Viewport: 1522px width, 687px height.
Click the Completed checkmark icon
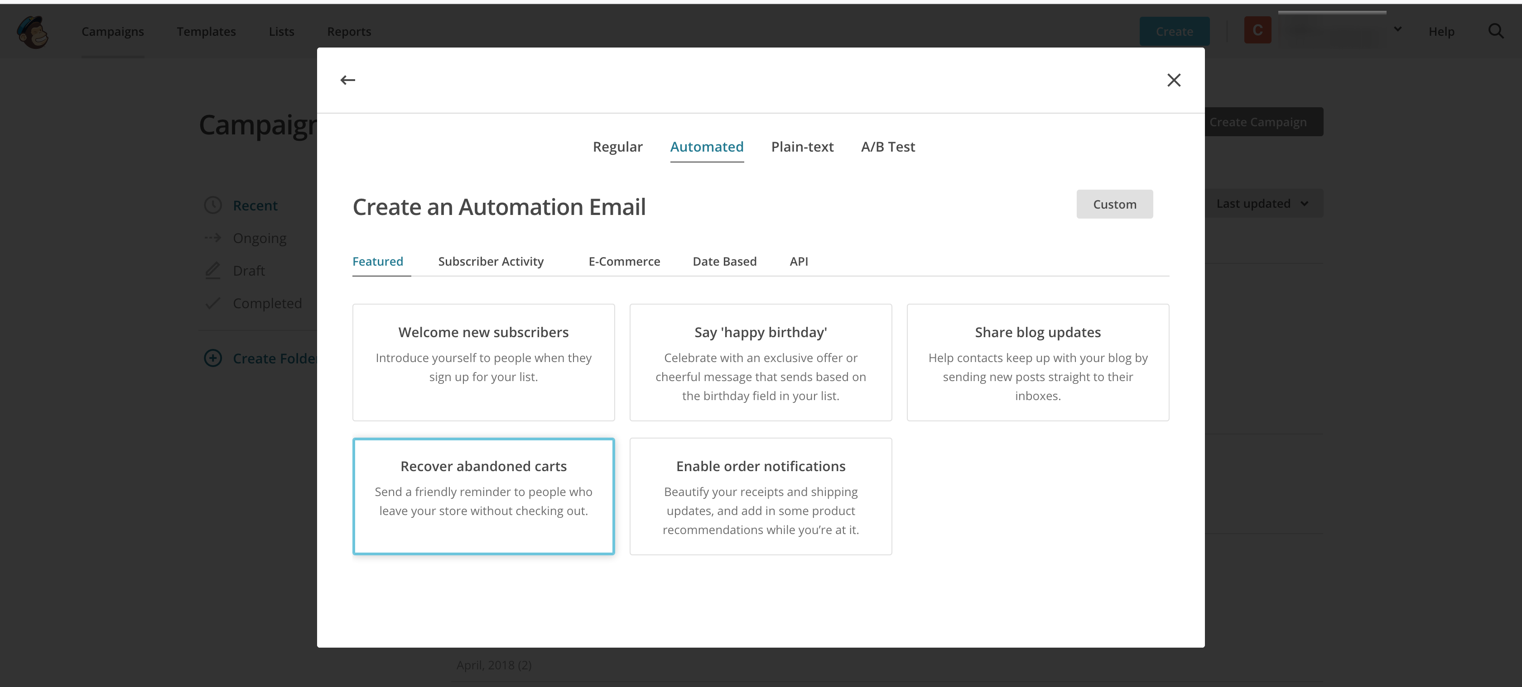(x=213, y=303)
